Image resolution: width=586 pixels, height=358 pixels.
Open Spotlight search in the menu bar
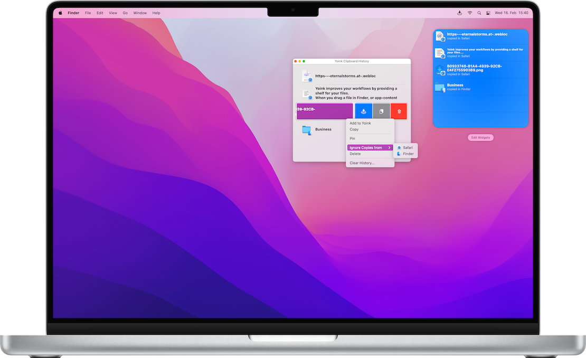pos(479,13)
